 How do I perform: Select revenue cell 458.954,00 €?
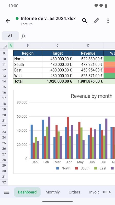88,70
